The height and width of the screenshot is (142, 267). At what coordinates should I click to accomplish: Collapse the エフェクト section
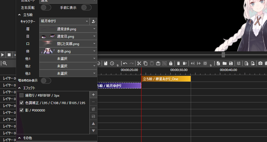19,88
